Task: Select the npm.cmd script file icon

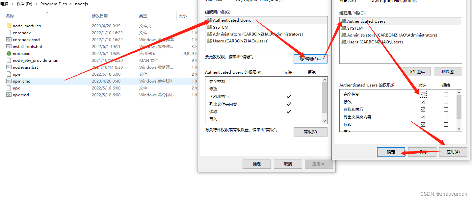Action: pyautogui.click(x=9, y=81)
